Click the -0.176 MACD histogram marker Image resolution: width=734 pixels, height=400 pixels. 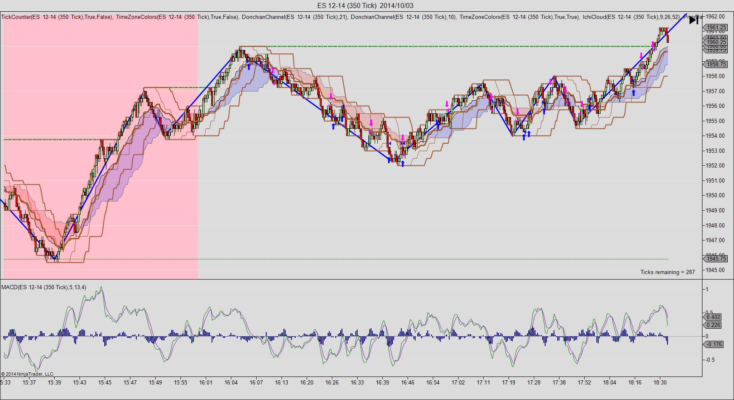pos(713,344)
